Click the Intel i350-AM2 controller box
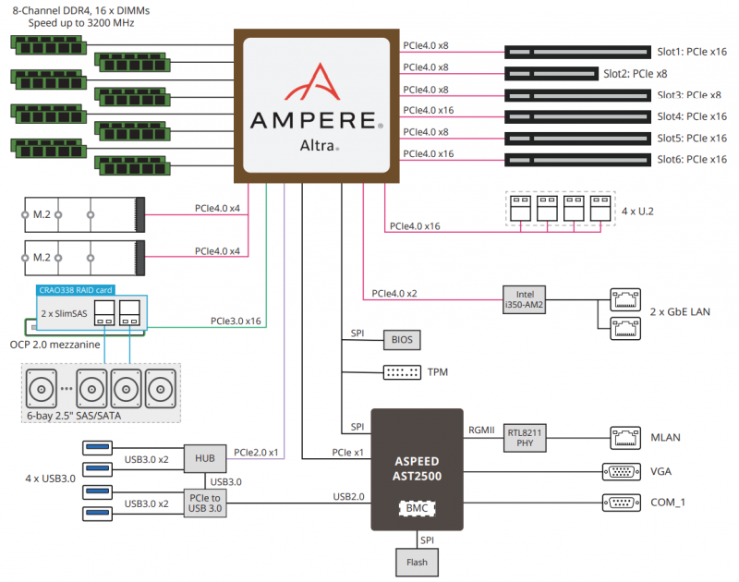Screen dimensions: 739x582 point(524,299)
